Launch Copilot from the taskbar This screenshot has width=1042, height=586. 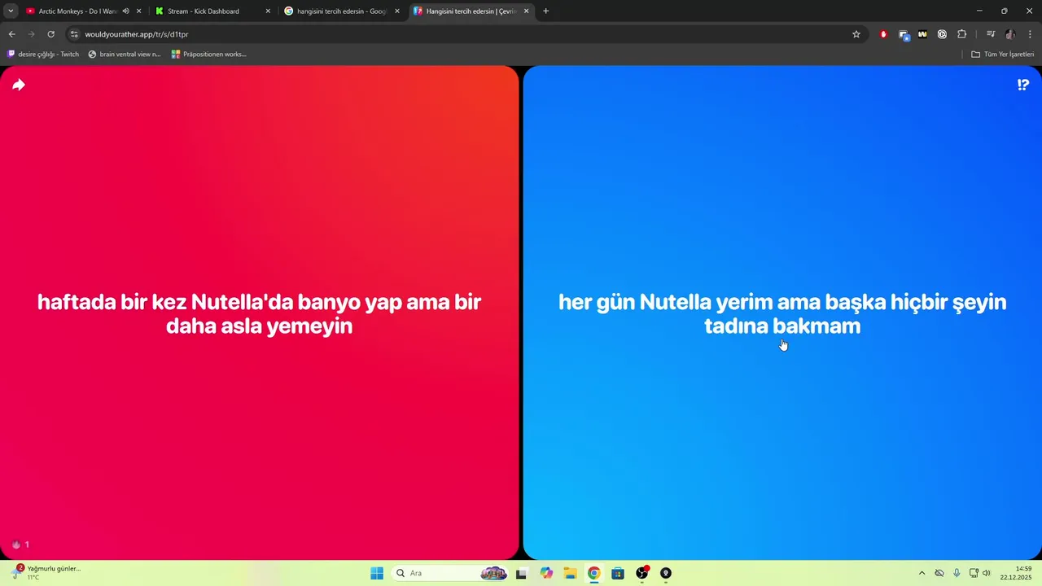pos(545,573)
